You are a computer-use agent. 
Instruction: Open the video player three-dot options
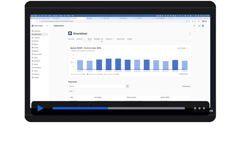tap(199, 108)
